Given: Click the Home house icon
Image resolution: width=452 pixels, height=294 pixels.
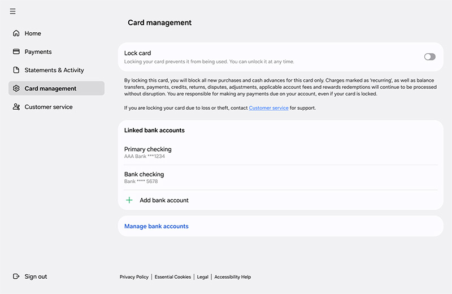Looking at the screenshot, I should (16, 33).
